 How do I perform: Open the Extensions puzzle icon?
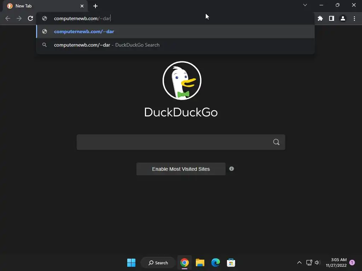click(x=320, y=18)
